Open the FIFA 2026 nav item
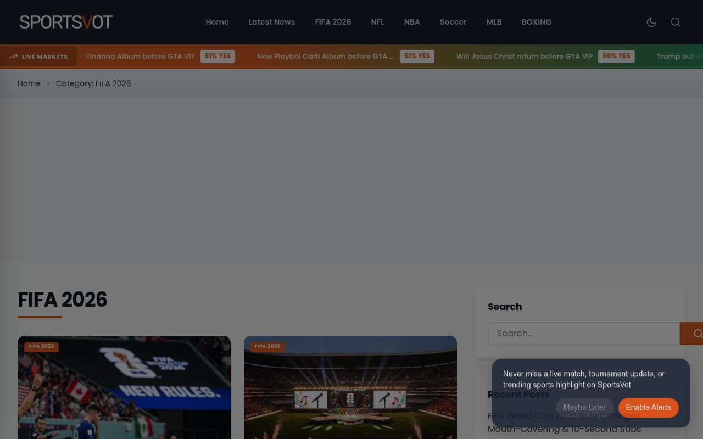The image size is (703, 439). pos(333,22)
